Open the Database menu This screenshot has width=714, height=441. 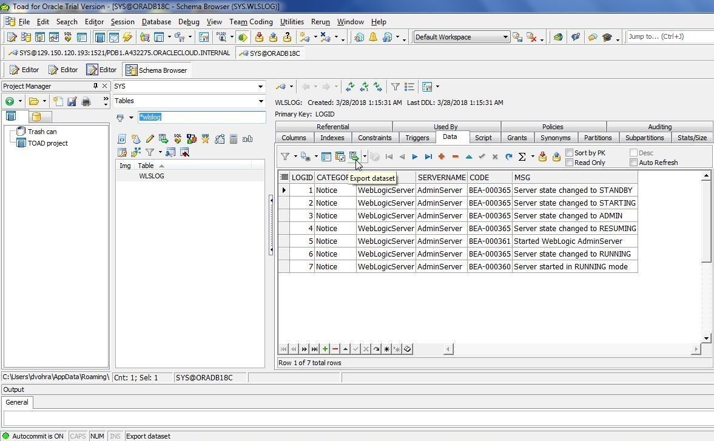pos(156,21)
